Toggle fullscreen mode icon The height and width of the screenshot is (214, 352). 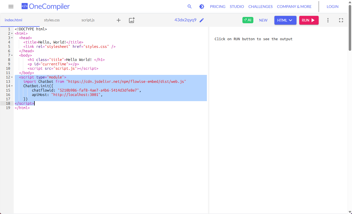[x=341, y=20]
